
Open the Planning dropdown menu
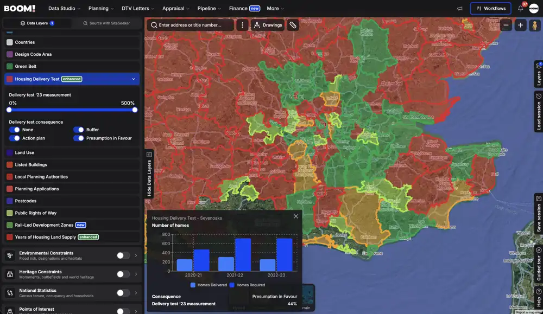point(101,8)
